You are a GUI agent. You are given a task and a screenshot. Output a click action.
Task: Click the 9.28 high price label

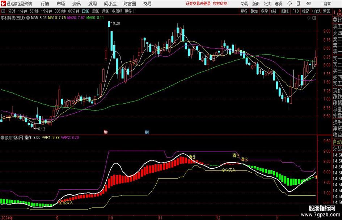pyautogui.click(x=117, y=23)
